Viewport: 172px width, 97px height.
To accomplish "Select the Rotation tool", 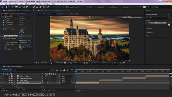I will (x=13, y=7).
